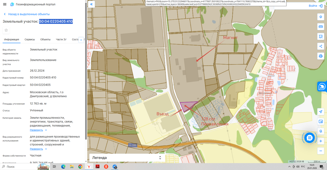This screenshot has height=170, width=327.
Task: Print the map
Action: click(x=321, y=56)
